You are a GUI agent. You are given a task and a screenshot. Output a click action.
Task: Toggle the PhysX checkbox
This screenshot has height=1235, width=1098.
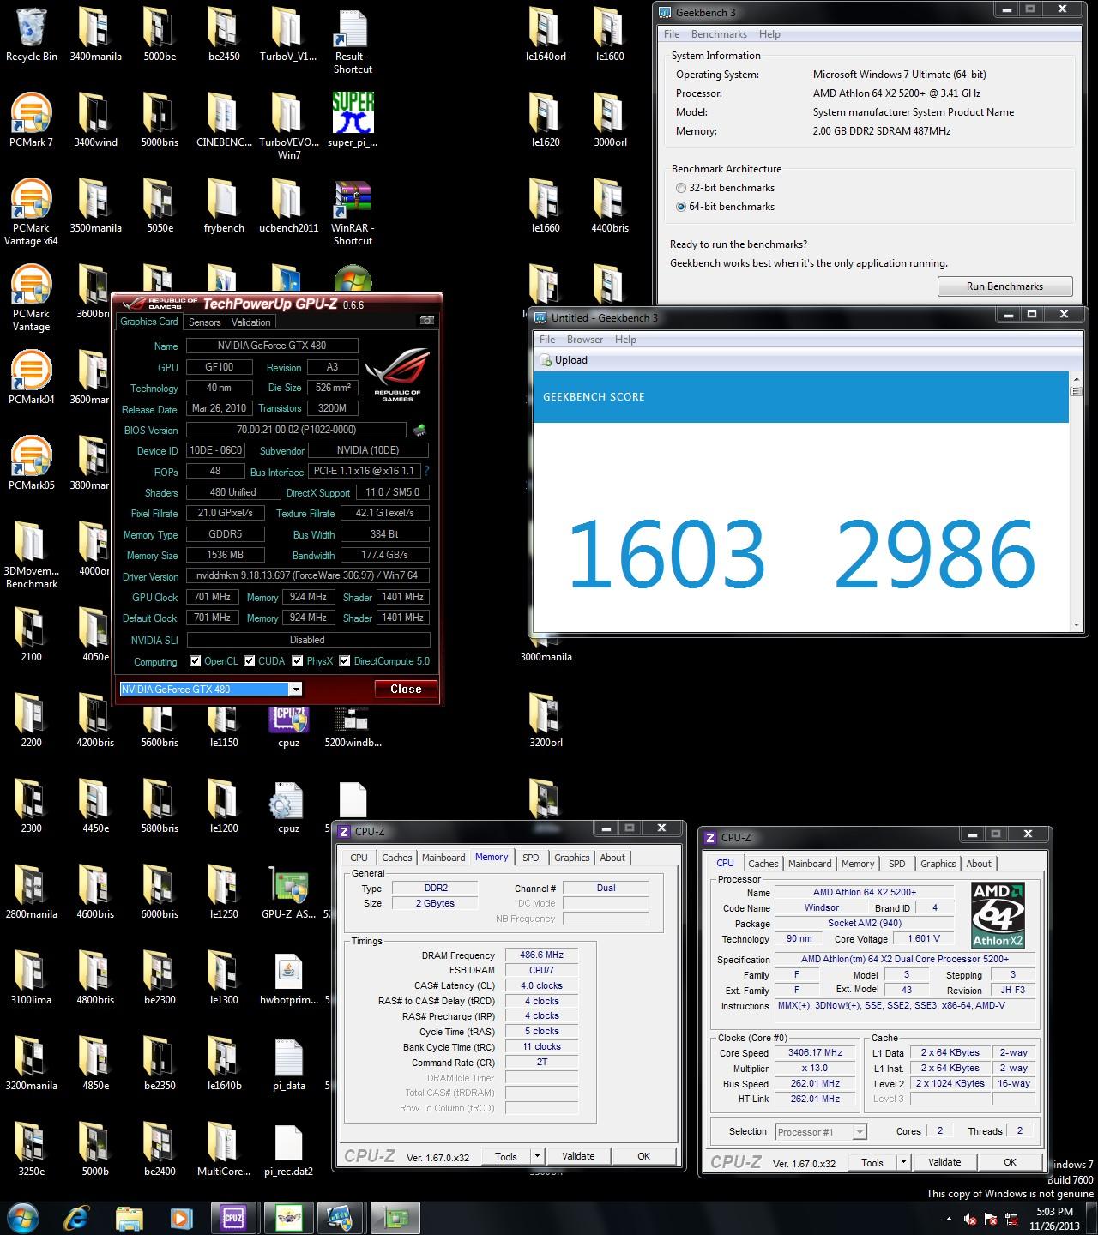(x=298, y=661)
